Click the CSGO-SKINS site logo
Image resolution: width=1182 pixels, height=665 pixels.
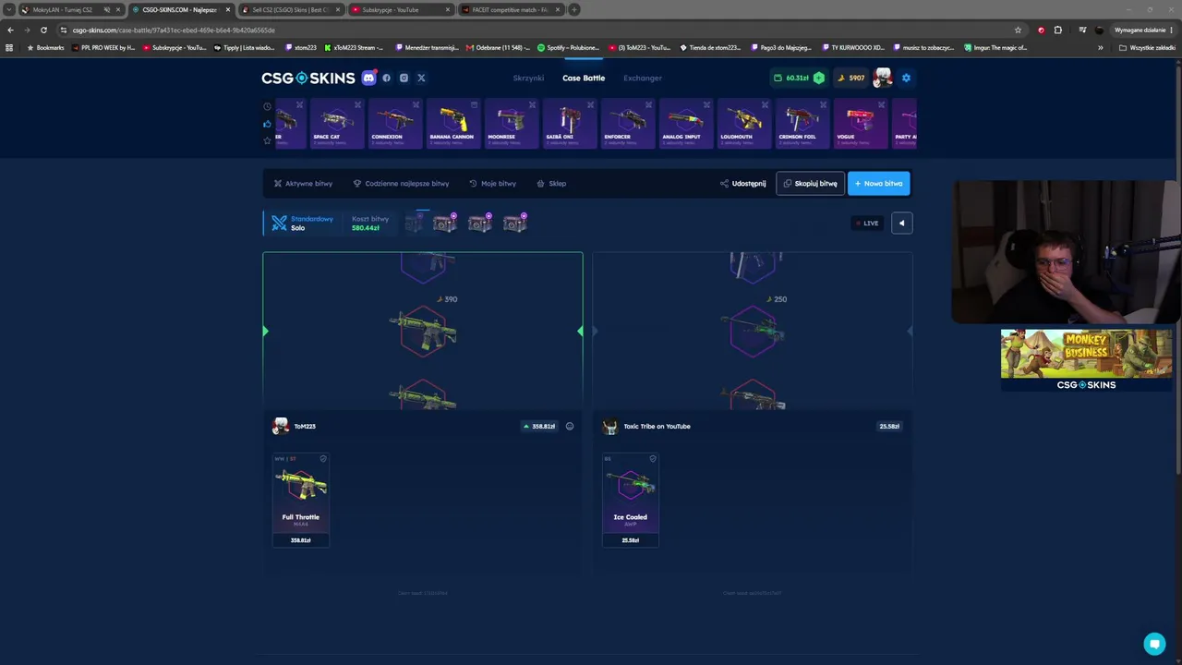click(308, 78)
